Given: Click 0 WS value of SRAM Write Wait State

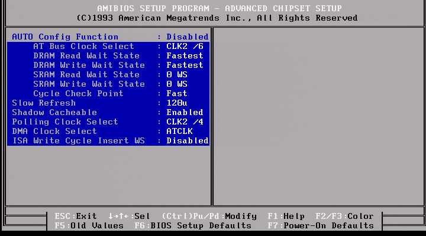Looking at the screenshot, I should (x=177, y=84).
